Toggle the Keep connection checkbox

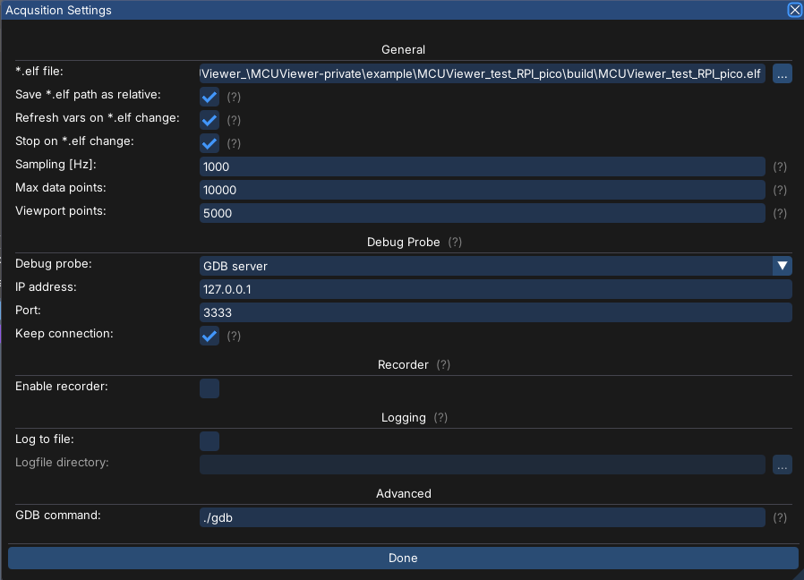click(210, 336)
